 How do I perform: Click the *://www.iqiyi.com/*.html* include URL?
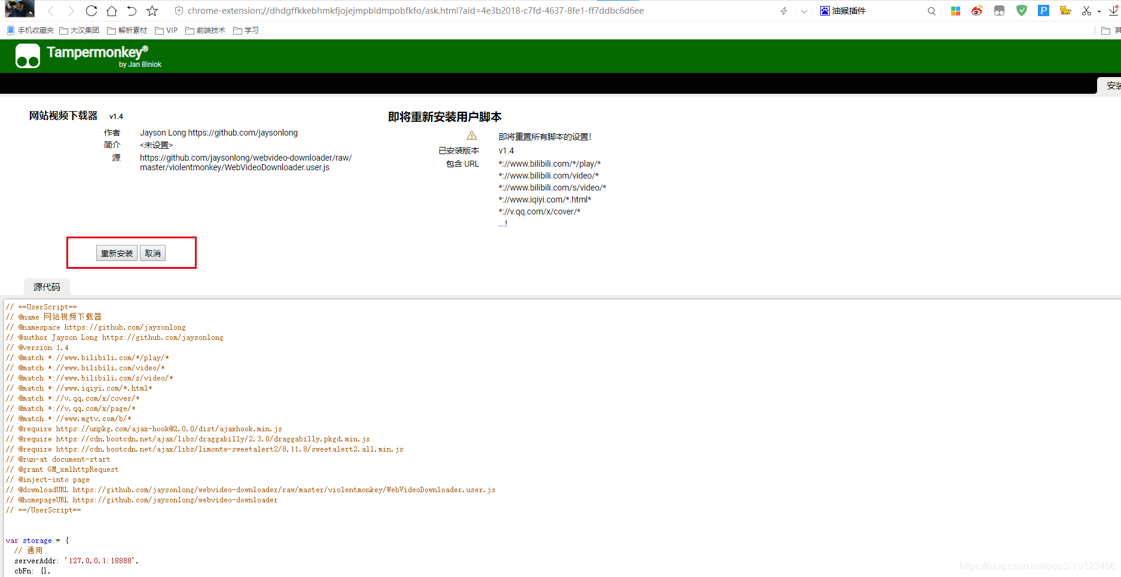pyautogui.click(x=545, y=200)
